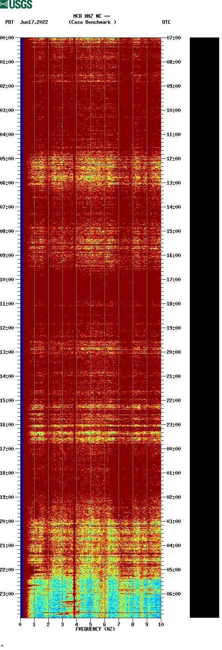Click the 'UTC' timezone label
The height and width of the screenshot is (650, 222).
(x=166, y=22)
